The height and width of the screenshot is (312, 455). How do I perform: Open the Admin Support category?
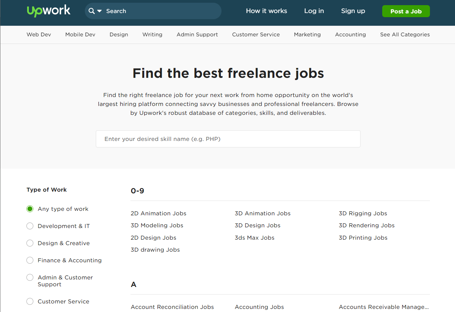tap(197, 34)
